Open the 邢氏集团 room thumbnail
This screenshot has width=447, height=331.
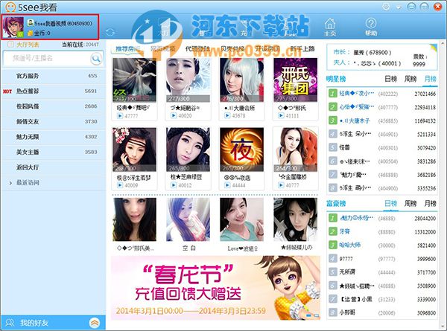[295, 80]
